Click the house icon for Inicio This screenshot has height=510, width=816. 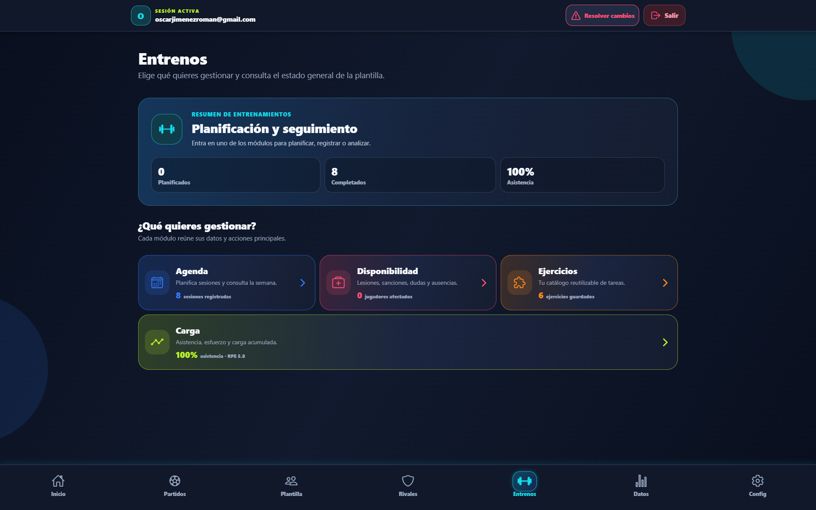pyautogui.click(x=58, y=481)
